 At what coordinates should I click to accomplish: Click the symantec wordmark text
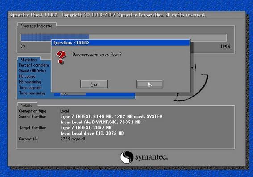coord(151,157)
